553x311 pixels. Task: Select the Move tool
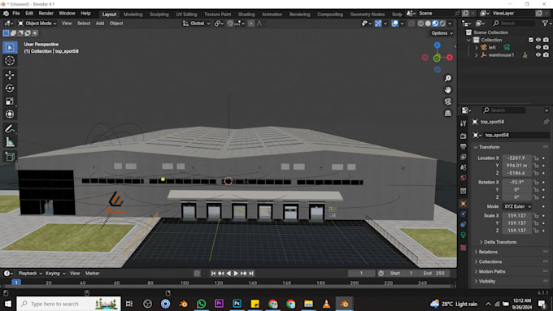click(x=10, y=75)
